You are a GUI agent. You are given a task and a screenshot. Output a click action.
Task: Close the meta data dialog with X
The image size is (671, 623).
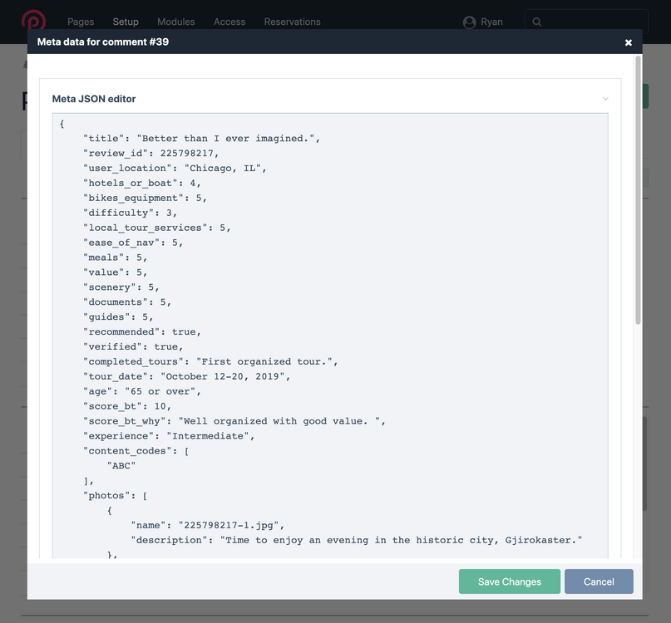pos(628,42)
